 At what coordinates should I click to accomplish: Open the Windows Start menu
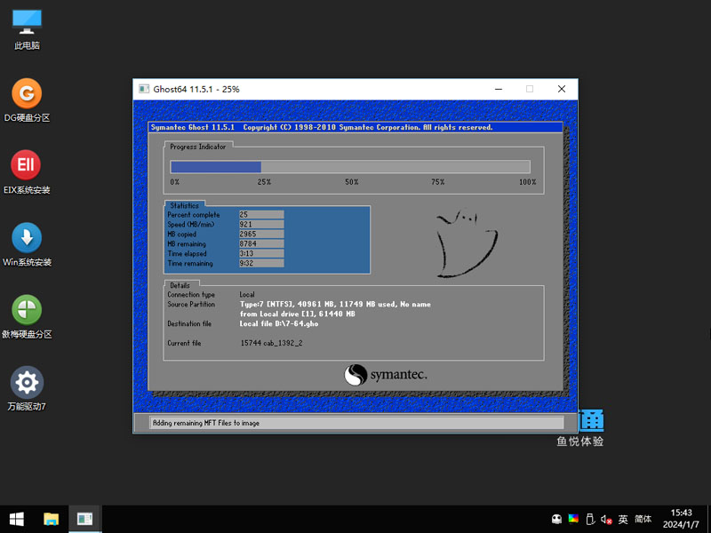17,519
